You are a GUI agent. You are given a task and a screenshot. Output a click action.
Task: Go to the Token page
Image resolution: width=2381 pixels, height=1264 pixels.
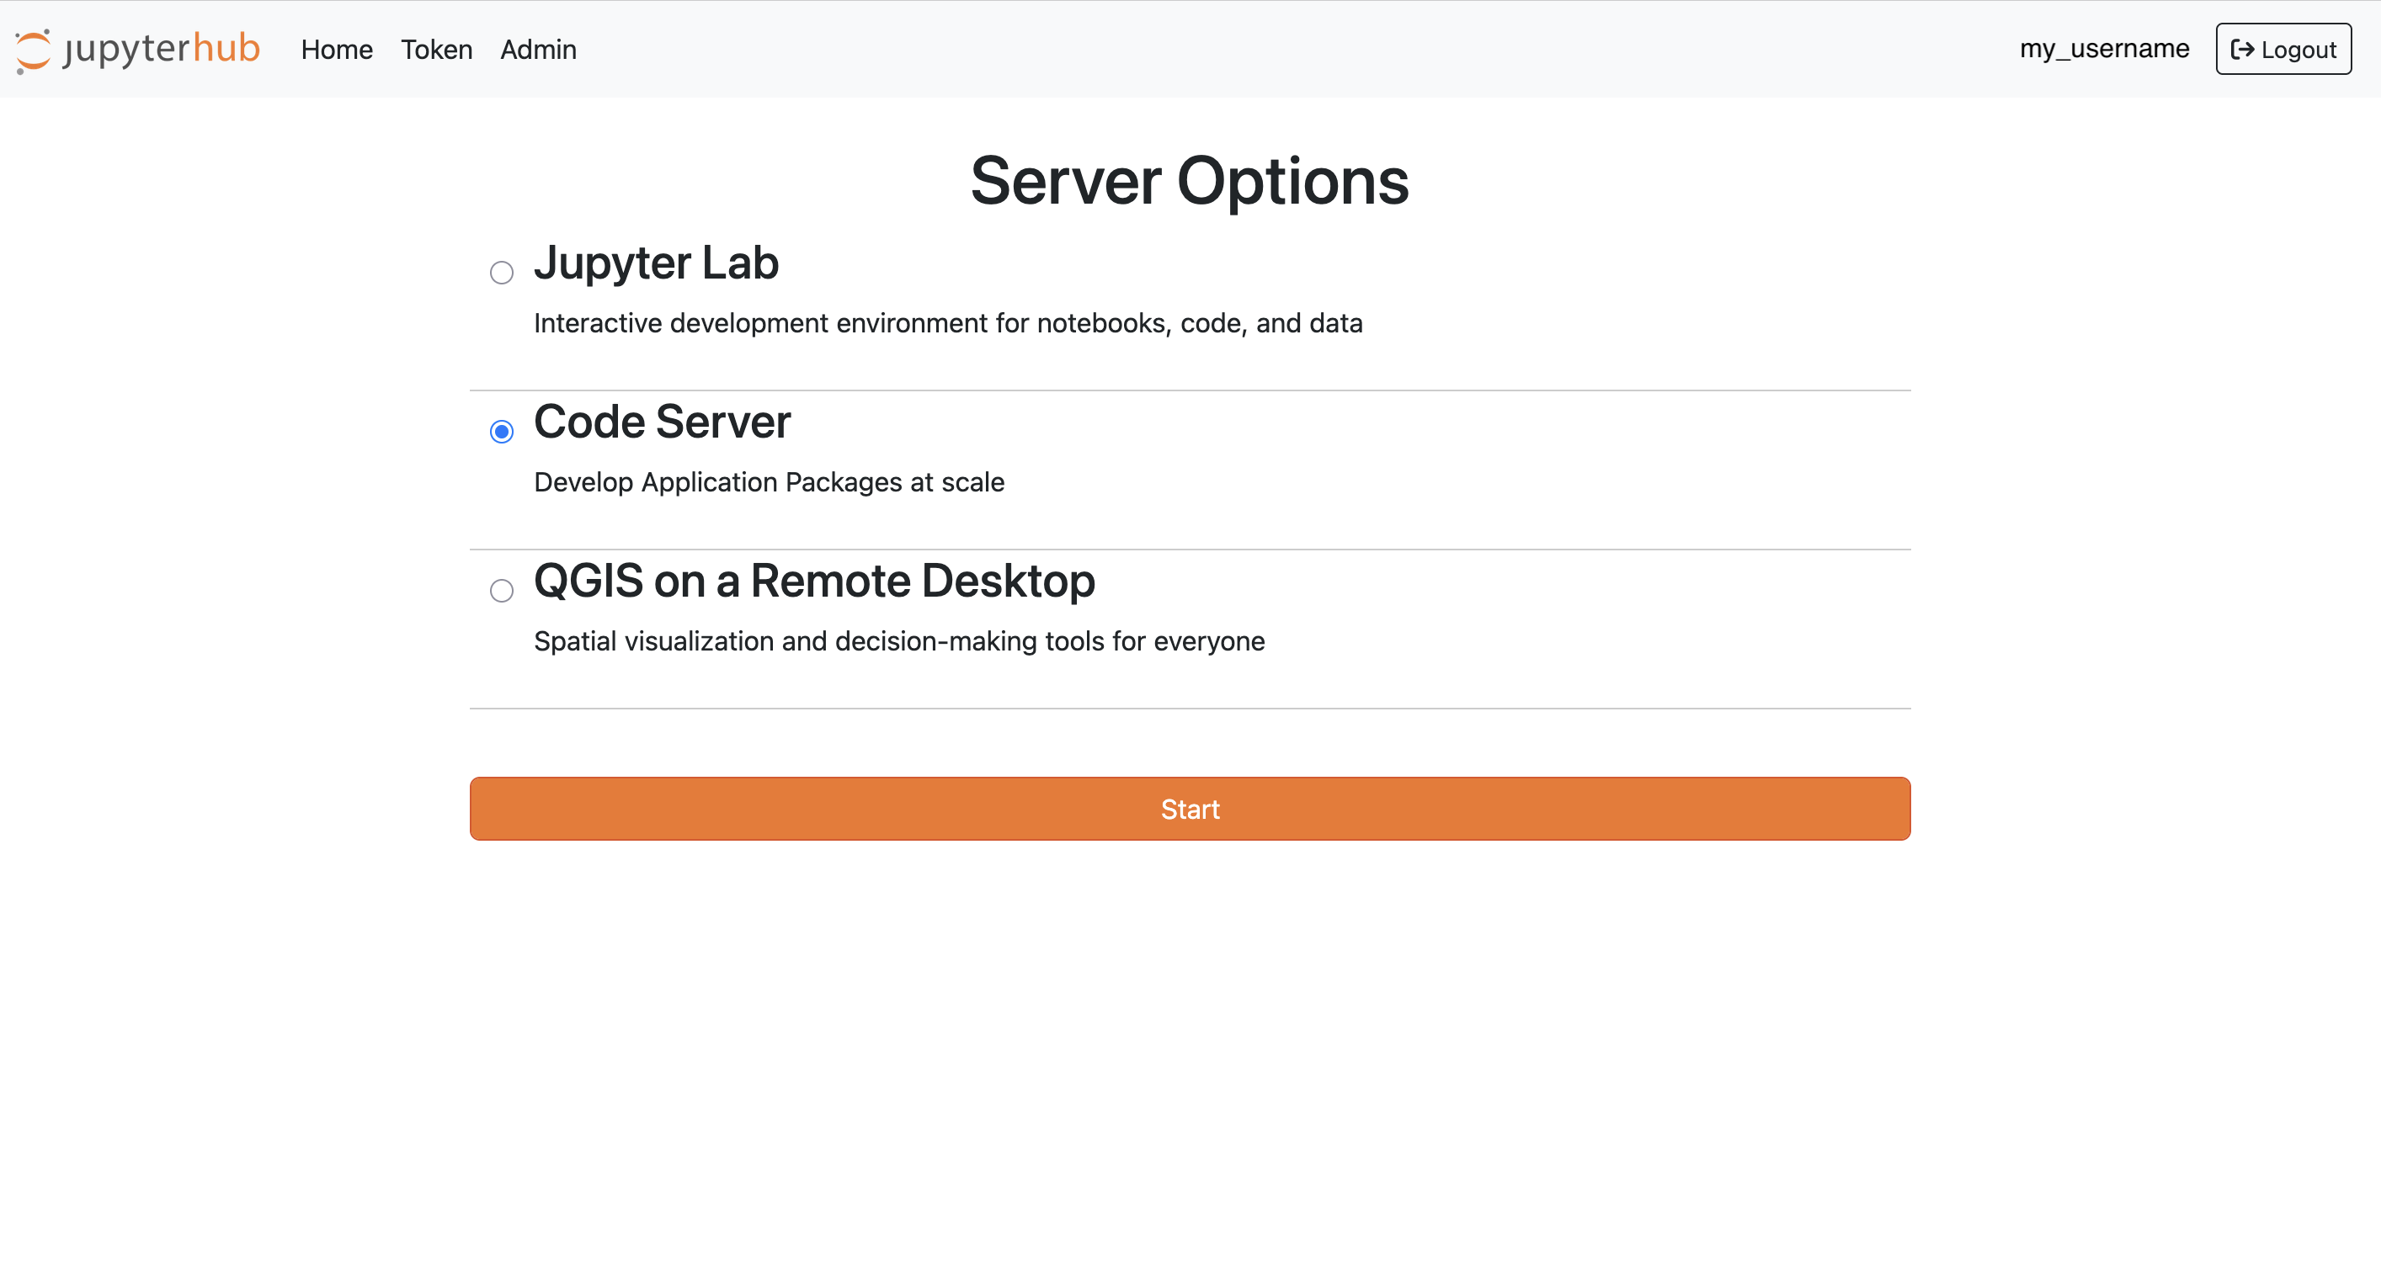436,49
